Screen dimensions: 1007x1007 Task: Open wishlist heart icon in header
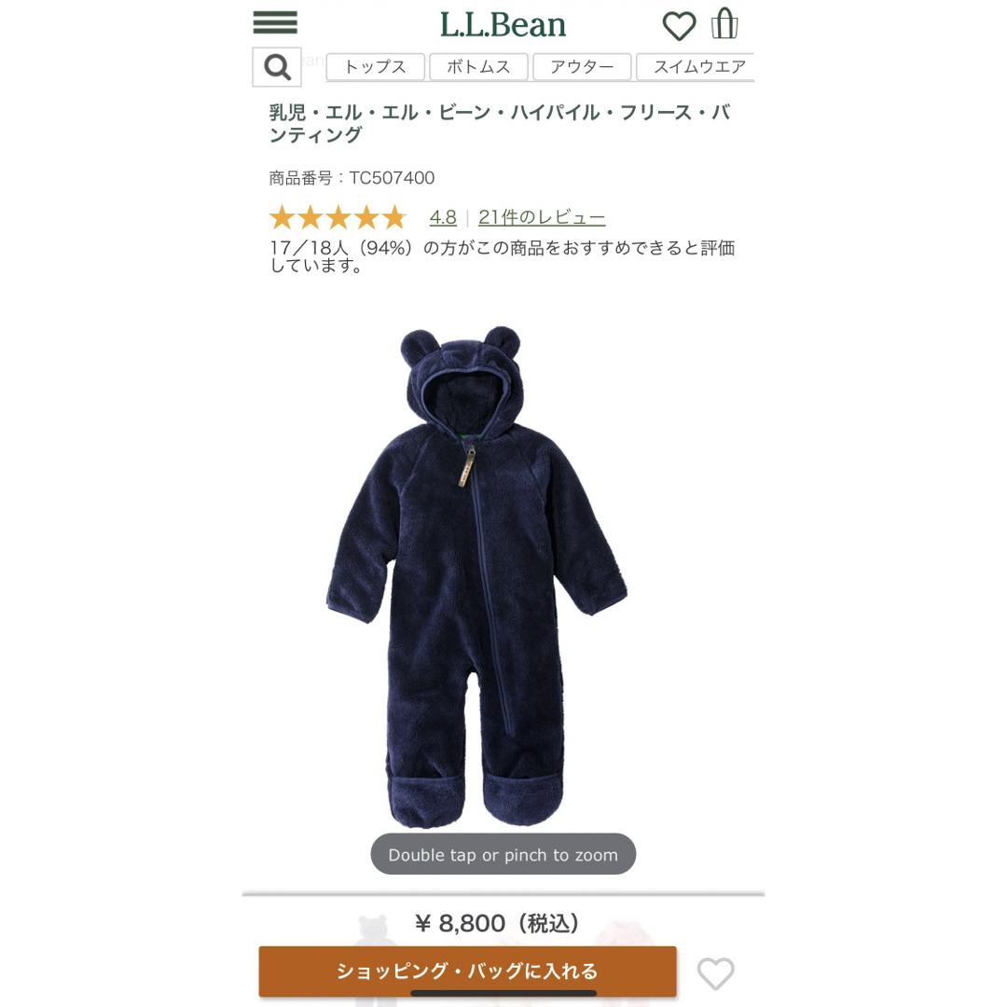[x=679, y=26]
